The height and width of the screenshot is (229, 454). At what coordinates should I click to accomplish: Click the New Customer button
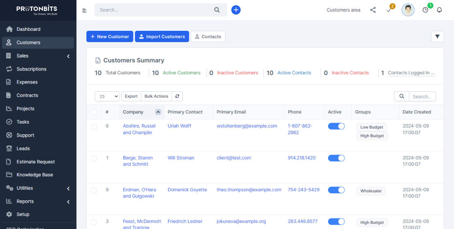pos(110,36)
